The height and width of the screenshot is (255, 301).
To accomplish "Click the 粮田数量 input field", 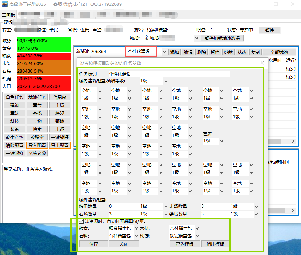I will tap(122, 207).
